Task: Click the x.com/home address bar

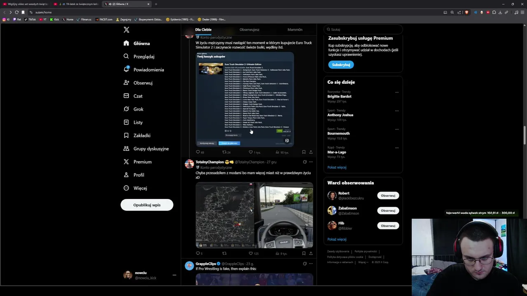Action: click(43, 12)
